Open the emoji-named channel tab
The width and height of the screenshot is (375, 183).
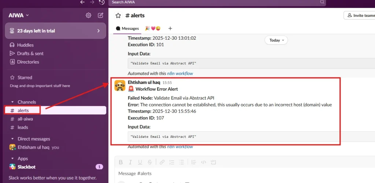[x=153, y=28]
